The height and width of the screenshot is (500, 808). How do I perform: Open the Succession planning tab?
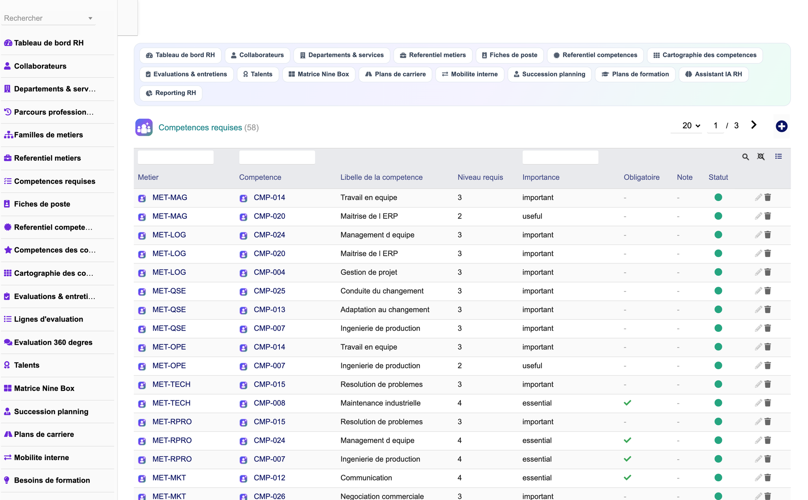click(x=549, y=74)
